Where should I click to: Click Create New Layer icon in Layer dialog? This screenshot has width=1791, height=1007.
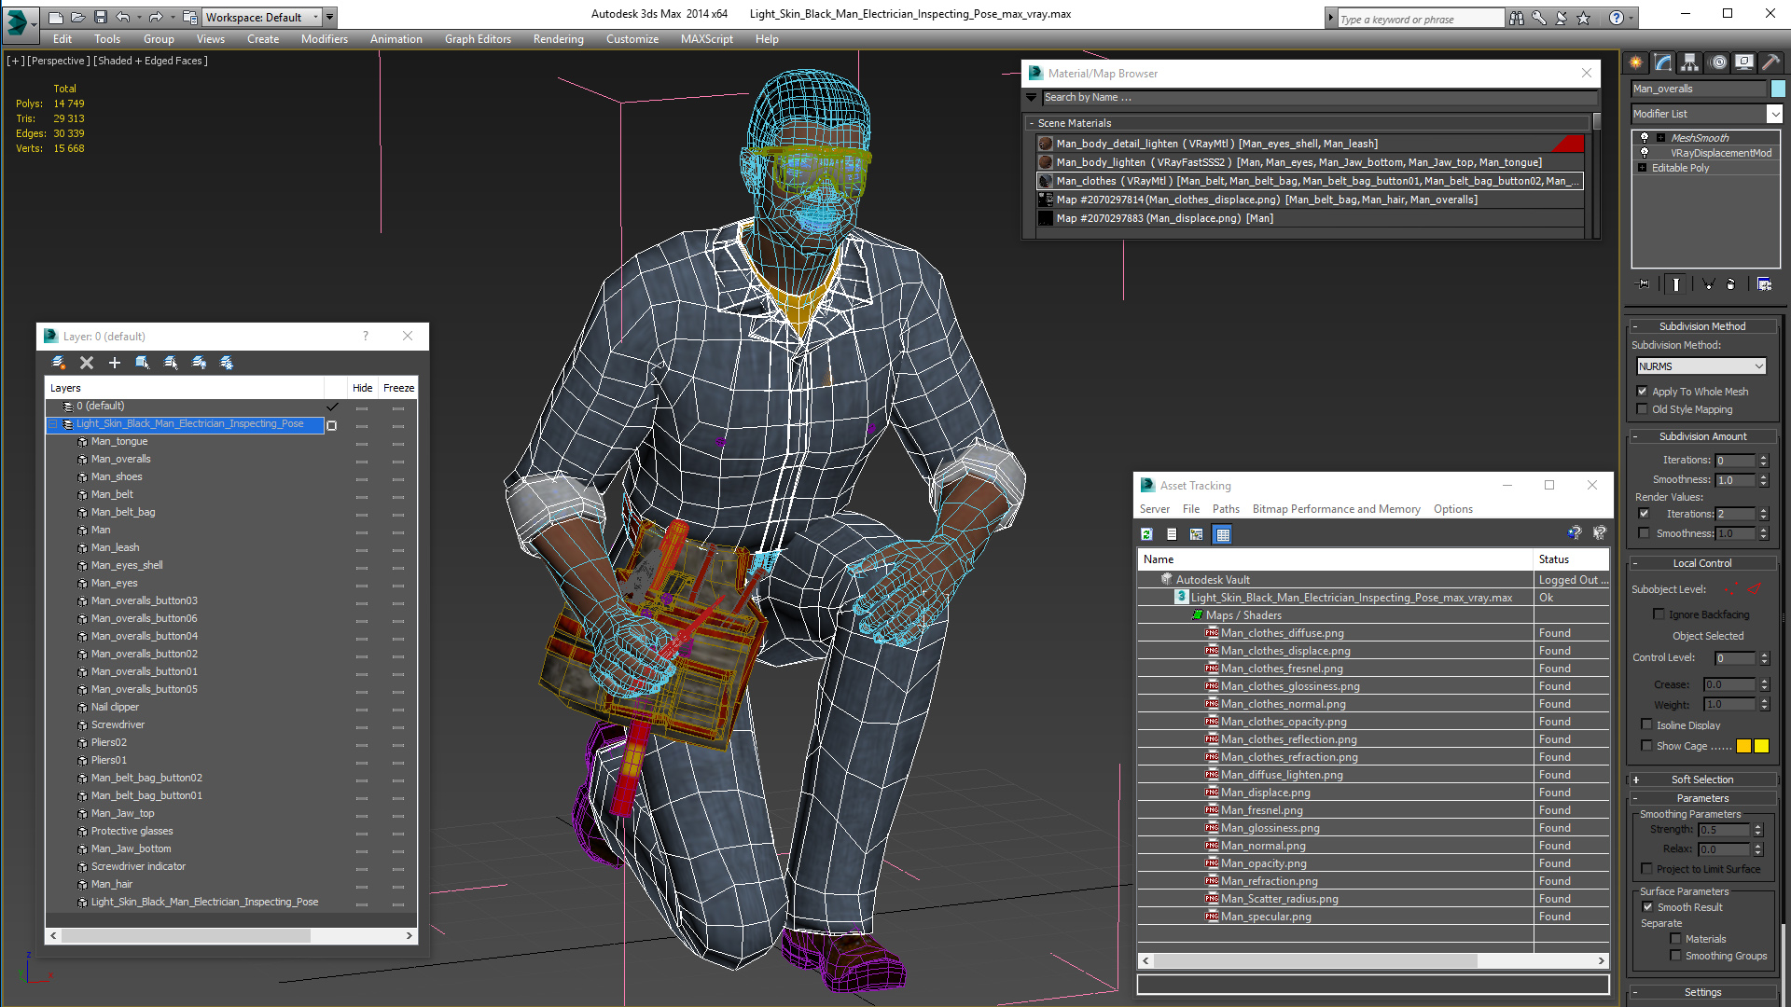[x=58, y=363]
